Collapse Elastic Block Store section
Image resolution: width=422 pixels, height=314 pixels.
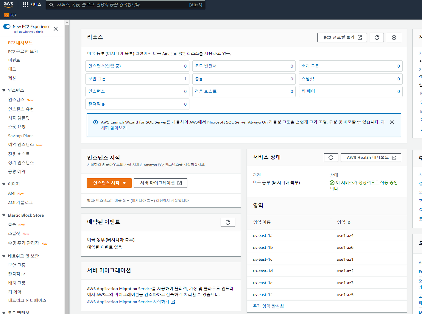4,215
